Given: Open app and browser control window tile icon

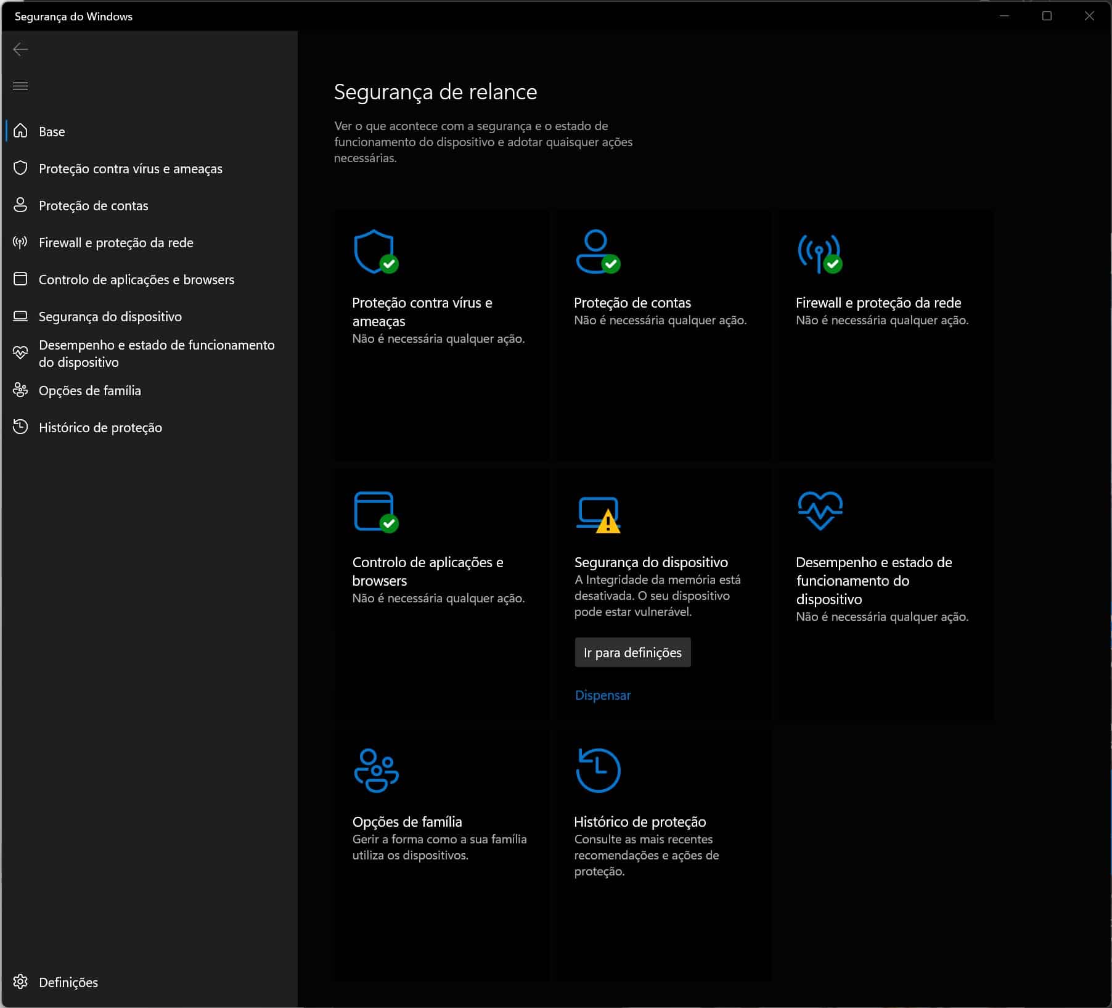Looking at the screenshot, I should pyautogui.click(x=375, y=511).
